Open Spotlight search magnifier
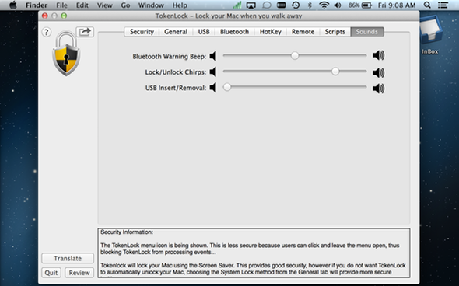This screenshot has width=459, height=286. pyautogui.click(x=427, y=5)
